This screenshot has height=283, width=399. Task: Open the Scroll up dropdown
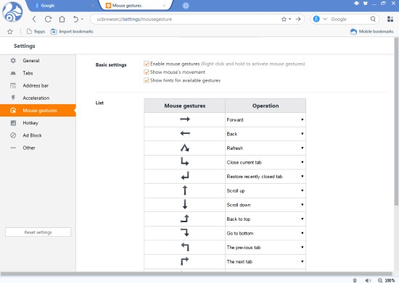click(266, 191)
